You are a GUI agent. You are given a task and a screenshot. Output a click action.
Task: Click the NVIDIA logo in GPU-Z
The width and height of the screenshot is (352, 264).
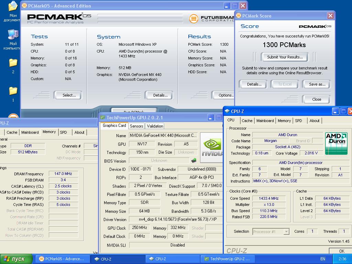(x=211, y=147)
